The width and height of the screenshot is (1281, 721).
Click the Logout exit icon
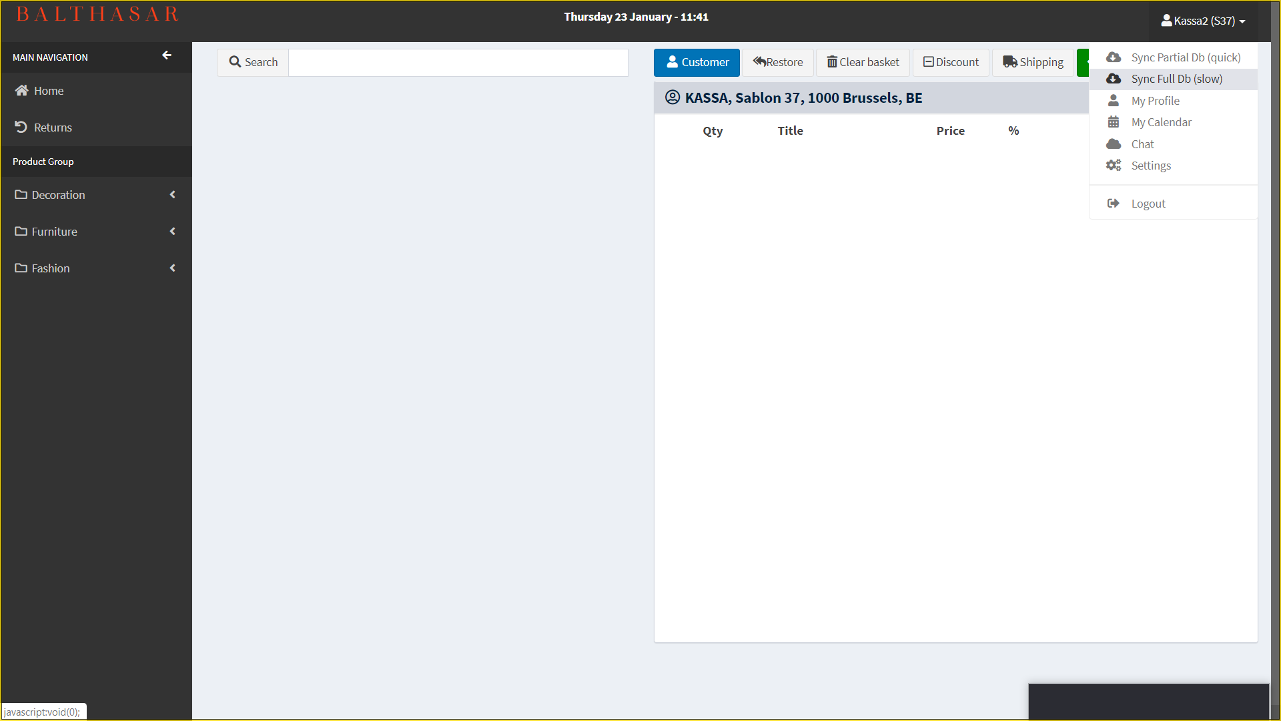[1114, 204]
